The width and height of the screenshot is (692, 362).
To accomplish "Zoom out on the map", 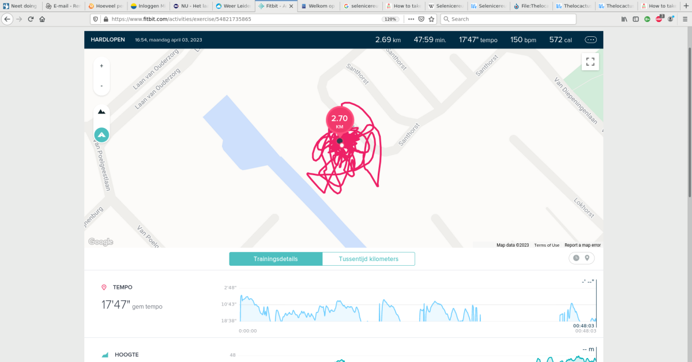I will (101, 85).
